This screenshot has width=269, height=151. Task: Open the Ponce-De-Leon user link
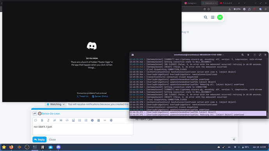click(51, 114)
